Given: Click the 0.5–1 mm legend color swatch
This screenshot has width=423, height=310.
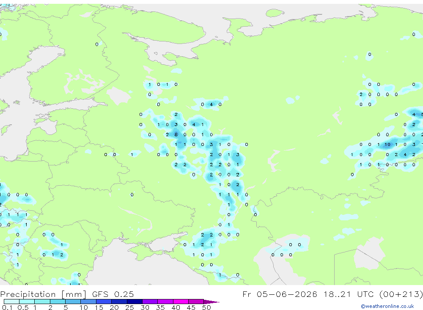Looking at the screenshot, I should pyautogui.click(x=27, y=302).
